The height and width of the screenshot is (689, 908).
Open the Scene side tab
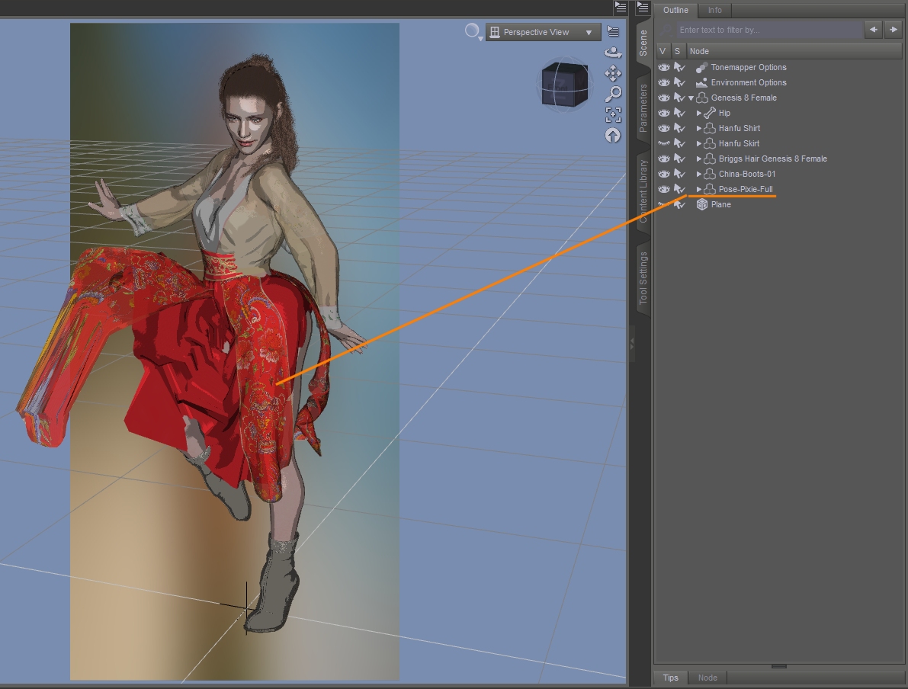tap(643, 43)
